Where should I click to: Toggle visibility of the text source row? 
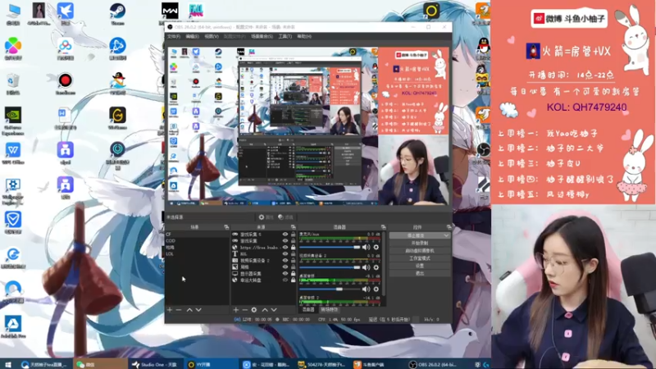(x=285, y=254)
